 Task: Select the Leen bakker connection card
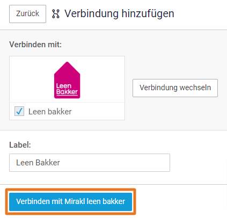click(67, 88)
